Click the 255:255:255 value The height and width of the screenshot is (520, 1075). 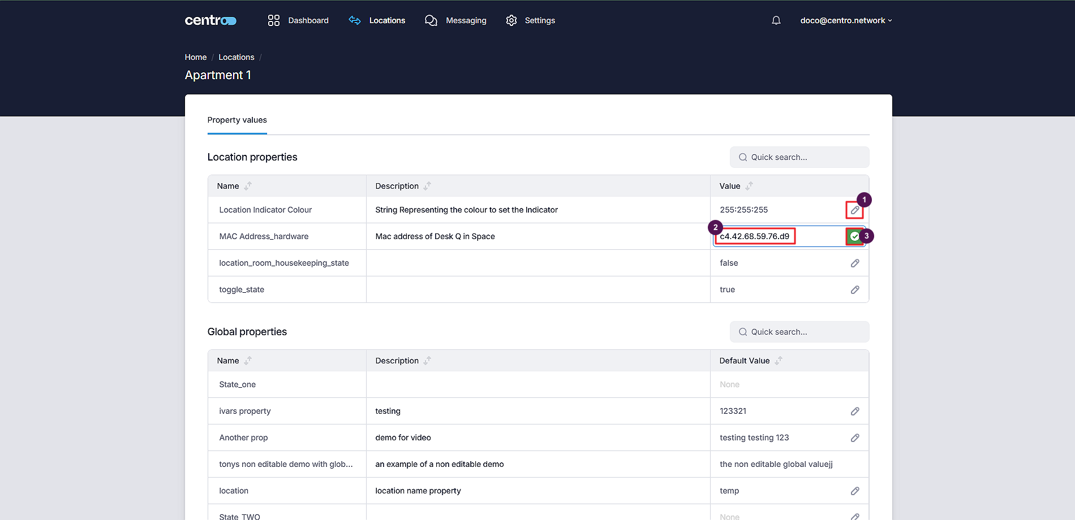743,210
